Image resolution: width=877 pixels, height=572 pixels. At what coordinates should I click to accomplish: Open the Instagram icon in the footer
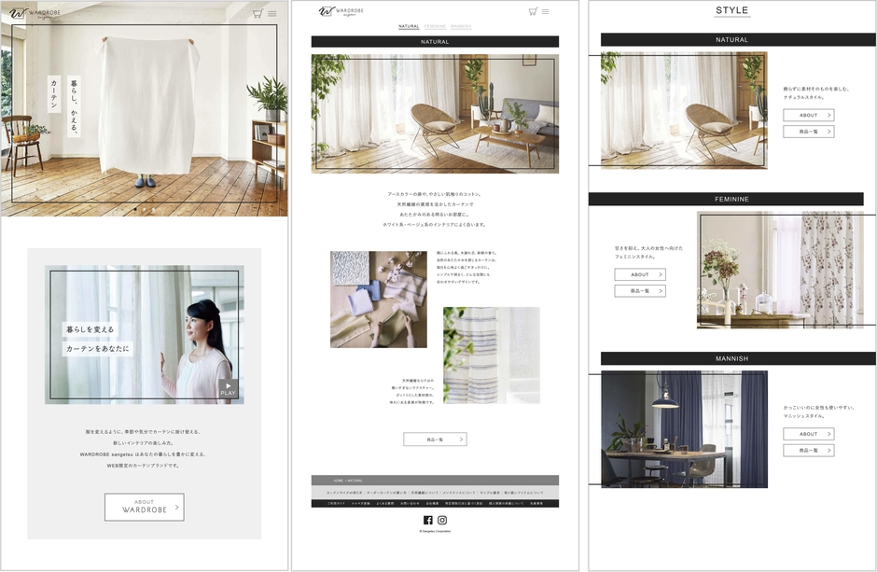click(441, 520)
